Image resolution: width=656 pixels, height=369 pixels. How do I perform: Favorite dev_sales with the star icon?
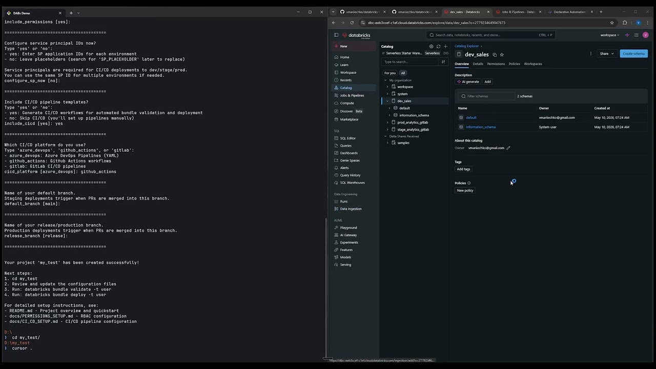click(x=502, y=55)
